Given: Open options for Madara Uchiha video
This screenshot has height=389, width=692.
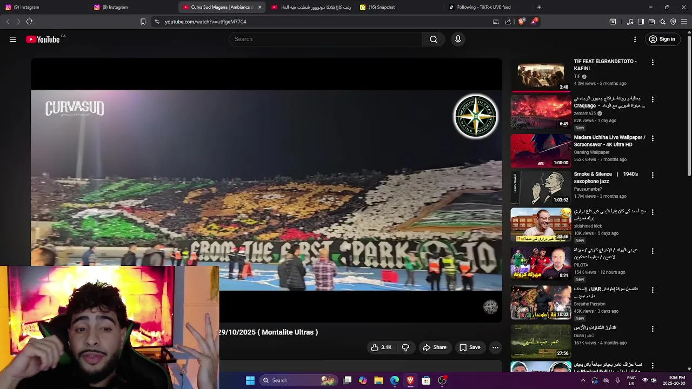Looking at the screenshot, I should 653,138.
